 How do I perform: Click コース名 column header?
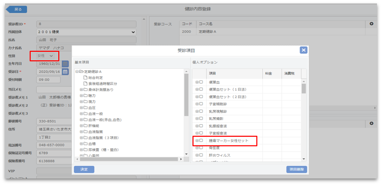pyautogui.click(x=280, y=24)
